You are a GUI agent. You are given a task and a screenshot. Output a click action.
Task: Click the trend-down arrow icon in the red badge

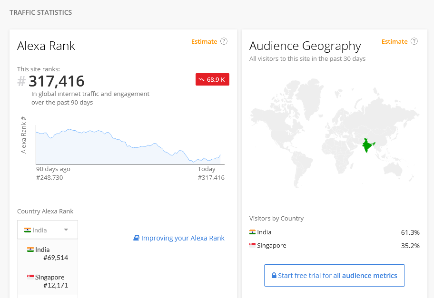tap(201, 80)
